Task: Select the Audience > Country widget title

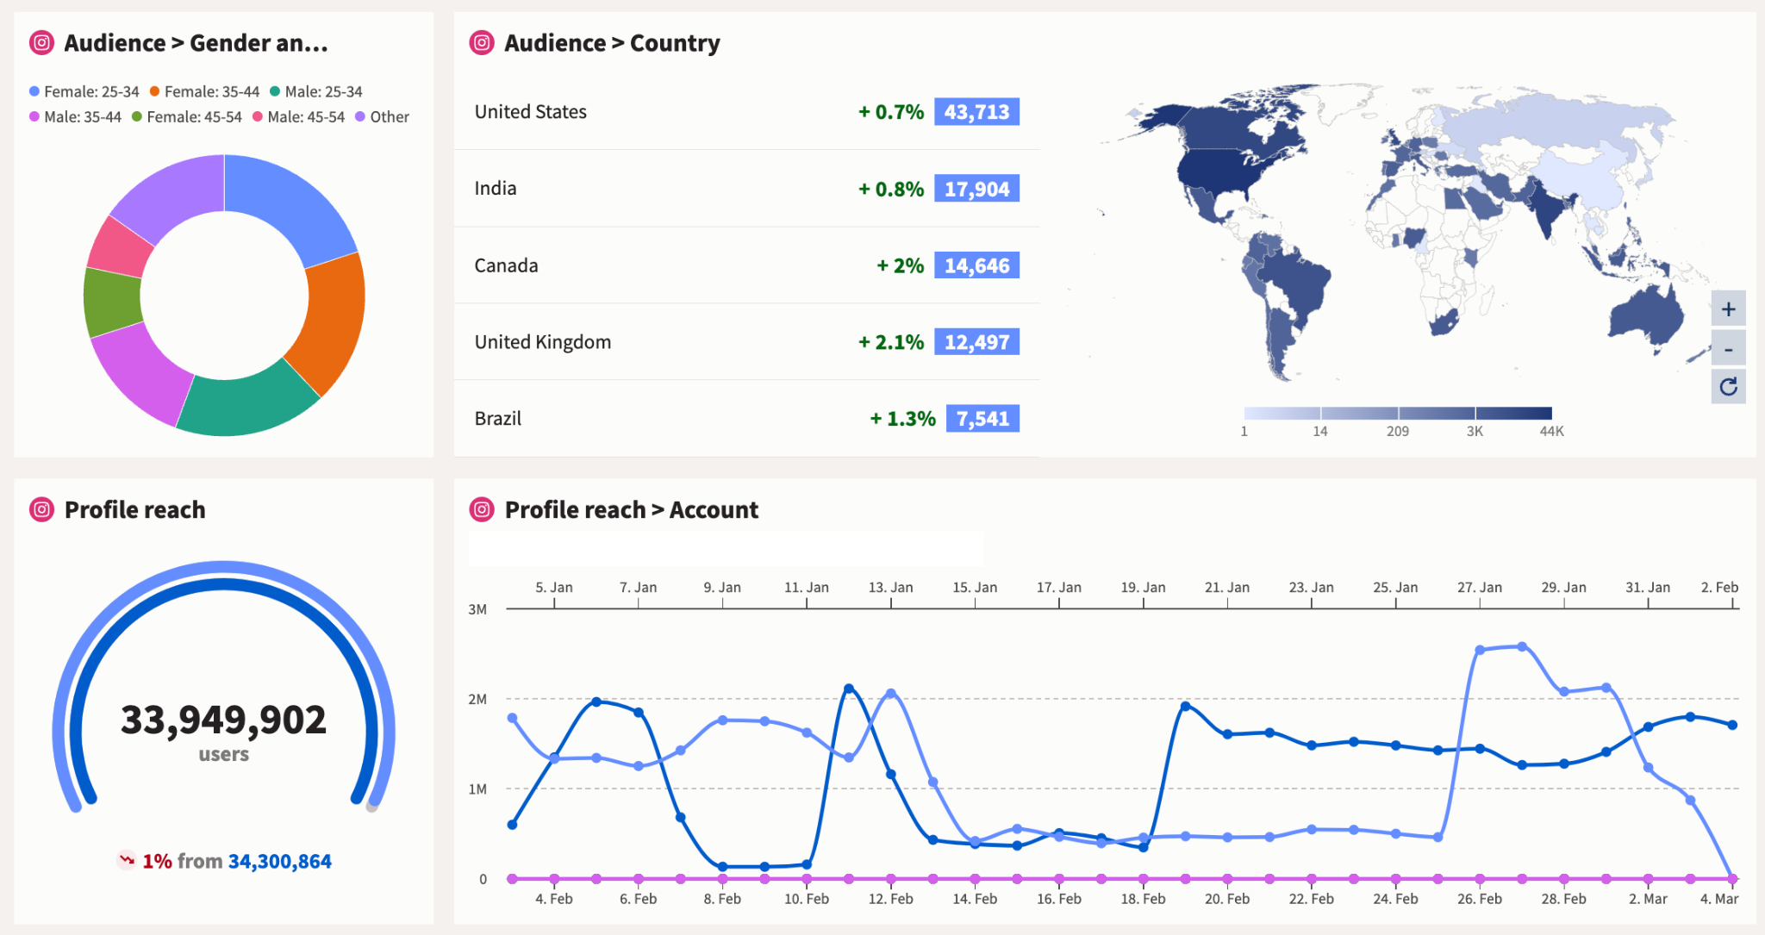Action: pyautogui.click(x=613, y=42)
